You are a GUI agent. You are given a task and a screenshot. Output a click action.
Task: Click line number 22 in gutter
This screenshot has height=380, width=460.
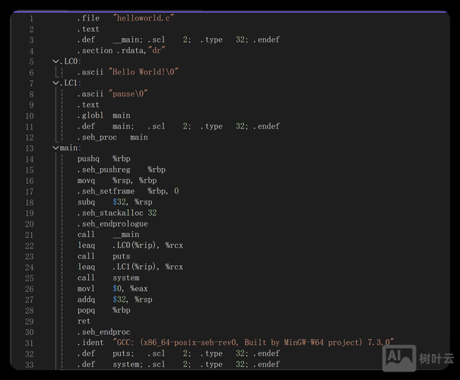point(29,235)
